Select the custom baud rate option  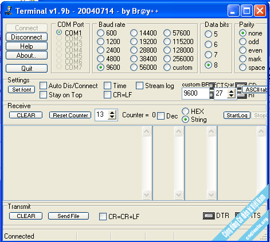167,67
